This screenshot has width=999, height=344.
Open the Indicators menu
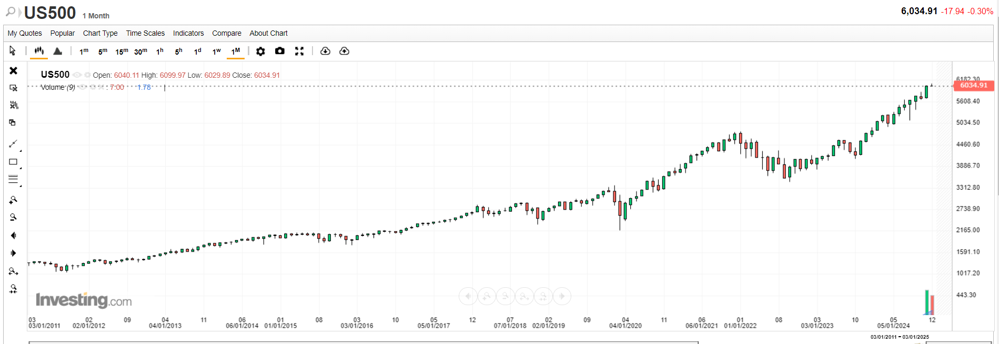(x=188, y=33)
